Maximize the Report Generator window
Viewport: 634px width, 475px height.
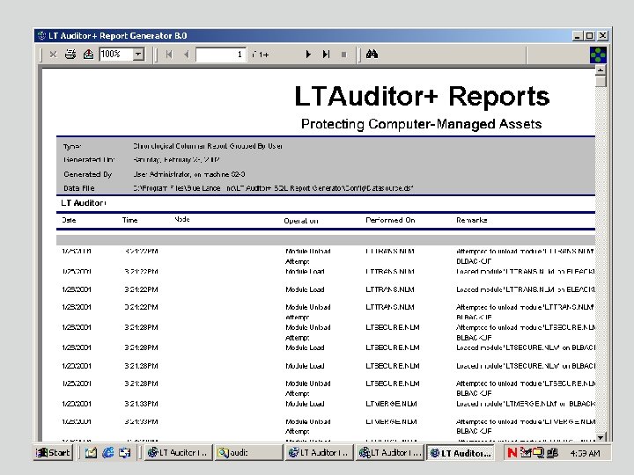tap(589, 35)
